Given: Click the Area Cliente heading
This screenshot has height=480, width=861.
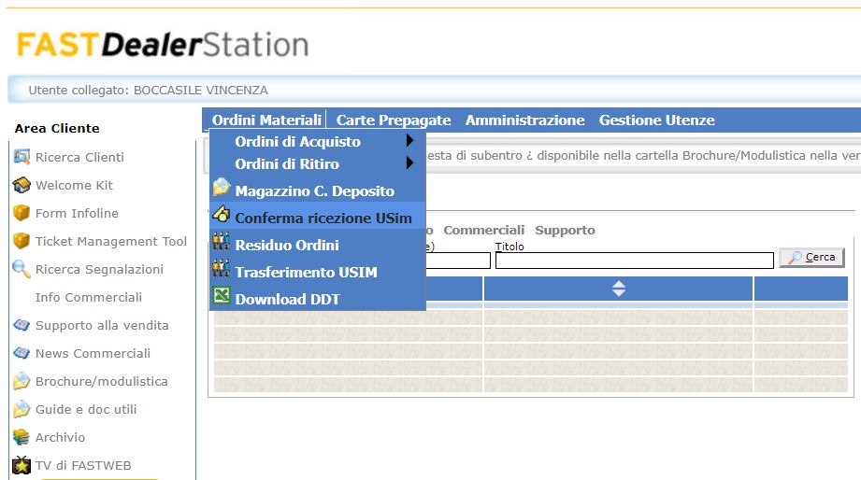Looking at the screenshot, I should coord(57,128).
